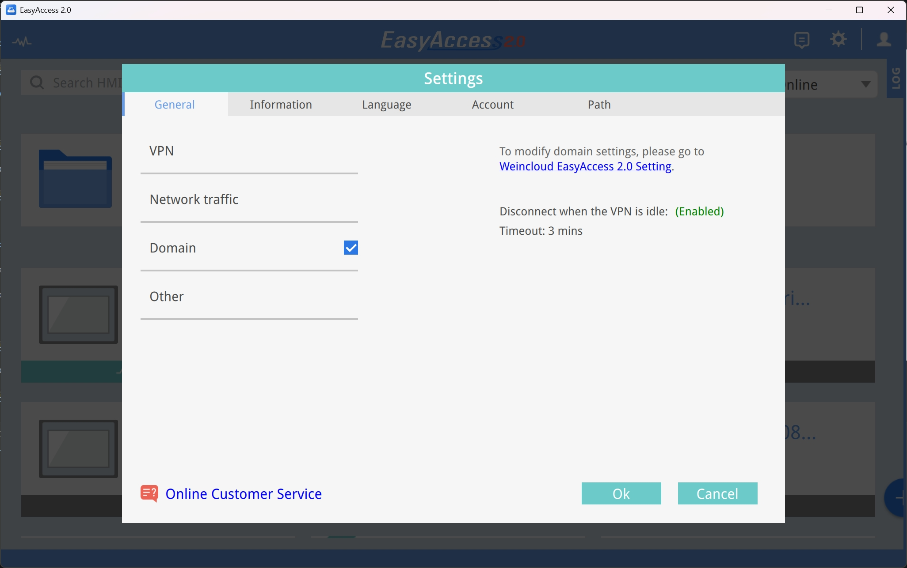This screenshot has width=907, height=568.
Task: Click the gear settings icon in header
Action: click(x=838, y=39)
